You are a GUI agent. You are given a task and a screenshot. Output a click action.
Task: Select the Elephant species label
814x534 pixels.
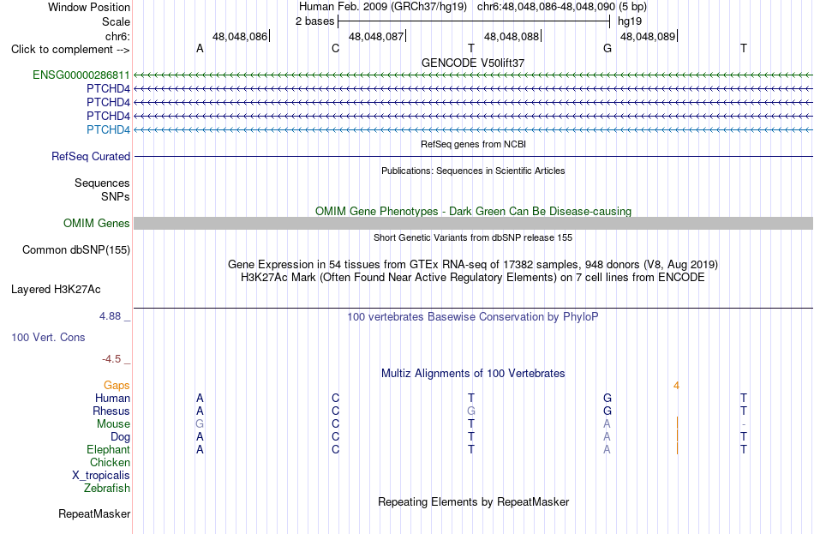pos(108,450)
